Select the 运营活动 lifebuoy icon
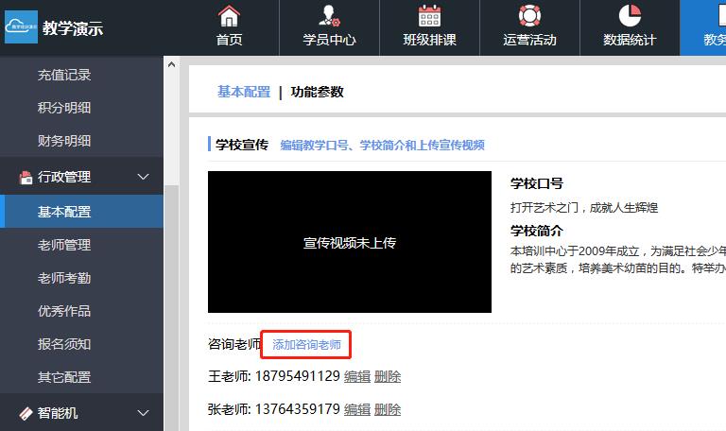Image resolution: width=726 pixels, height=431 pixels. [x=529, y=16]
